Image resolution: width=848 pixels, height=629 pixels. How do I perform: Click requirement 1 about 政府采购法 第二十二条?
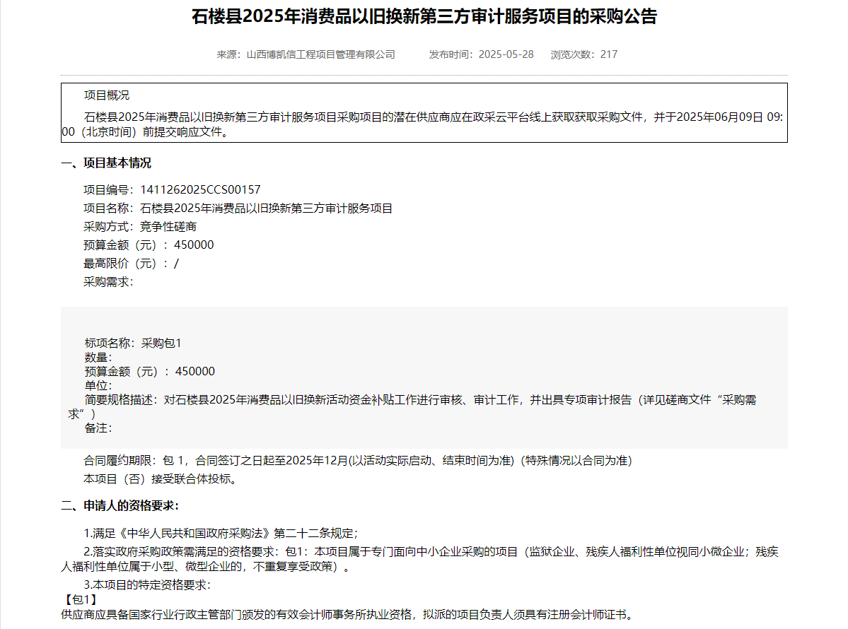pos(221,534)
